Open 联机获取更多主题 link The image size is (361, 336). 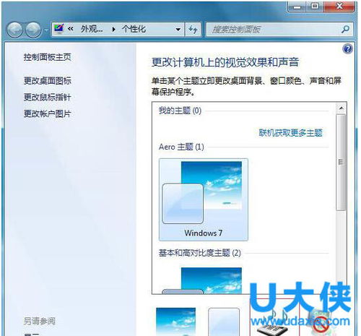tap(291, 133)
